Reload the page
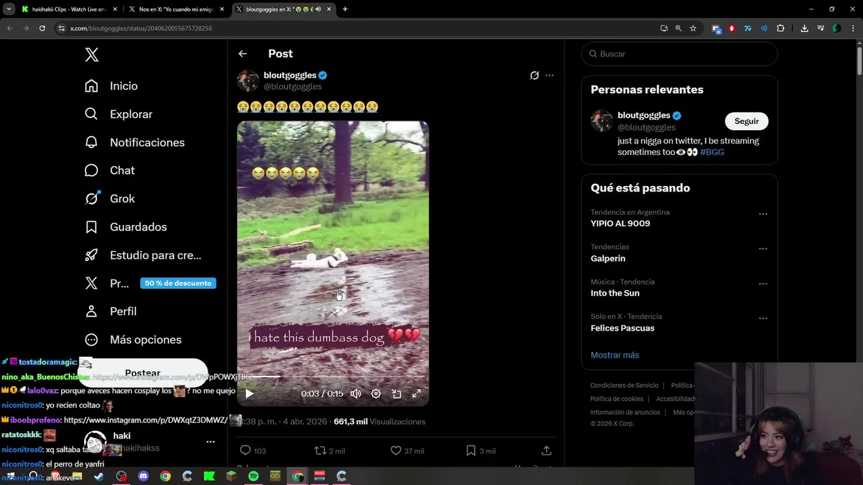 click(x=42, y=28)
